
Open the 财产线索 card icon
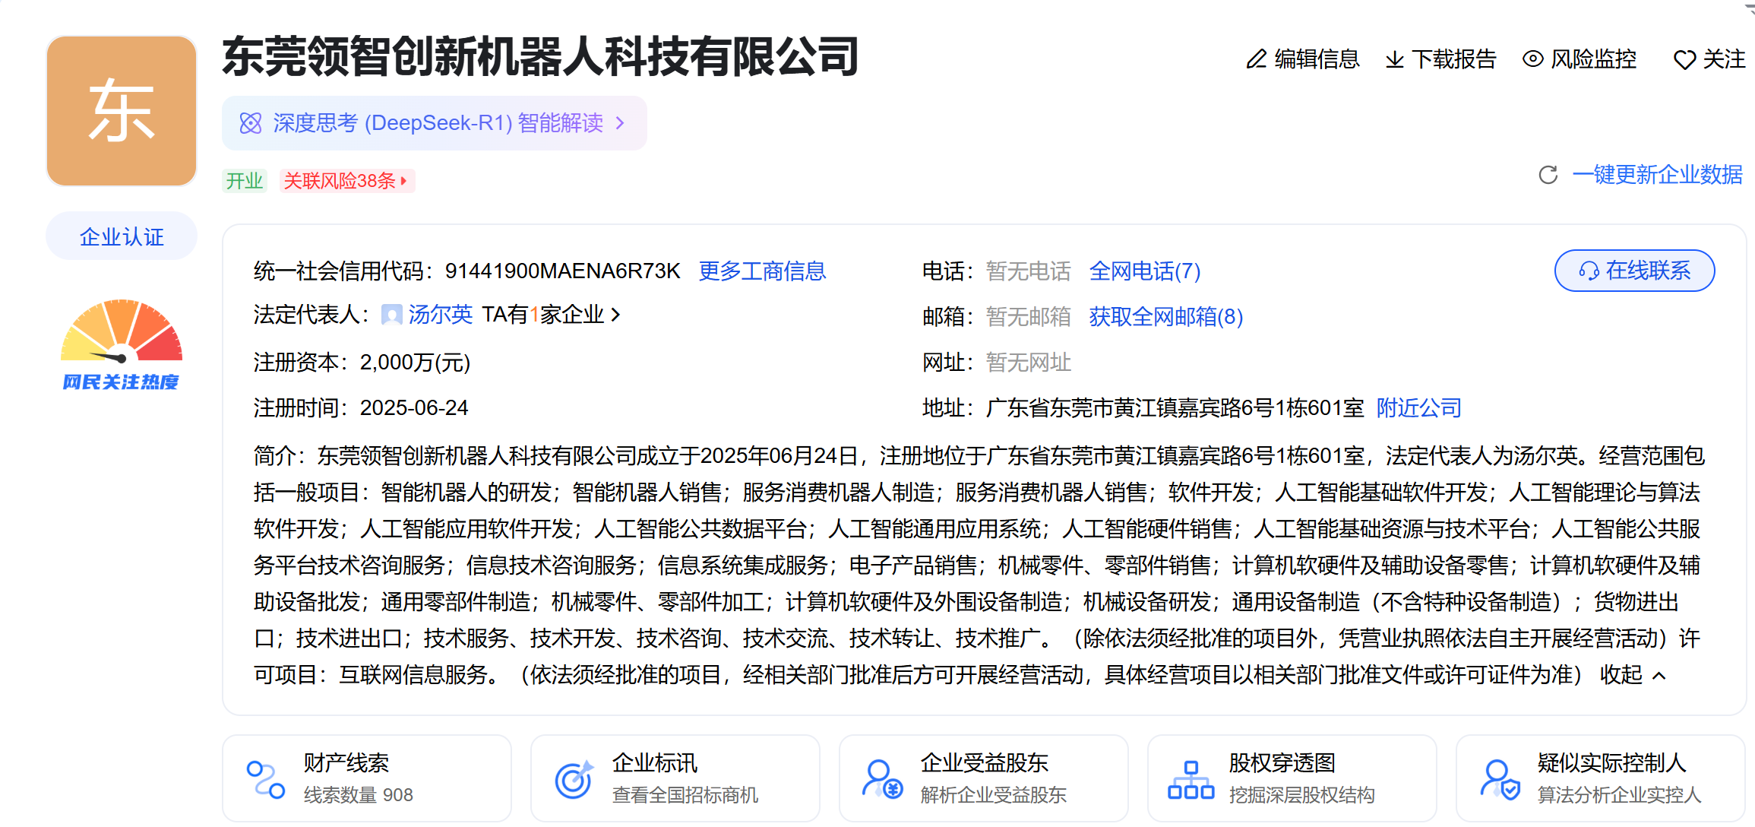(266, 779)
